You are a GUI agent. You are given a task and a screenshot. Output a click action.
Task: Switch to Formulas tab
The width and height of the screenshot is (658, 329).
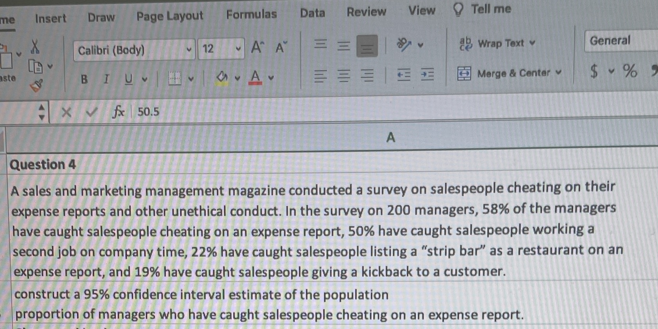[251, 14]
